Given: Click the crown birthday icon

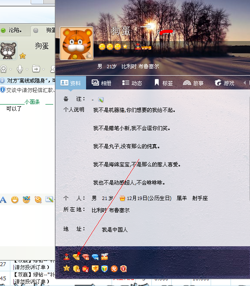Looking at the screenshot, I should pyautogui.click(x=122, y=198).
